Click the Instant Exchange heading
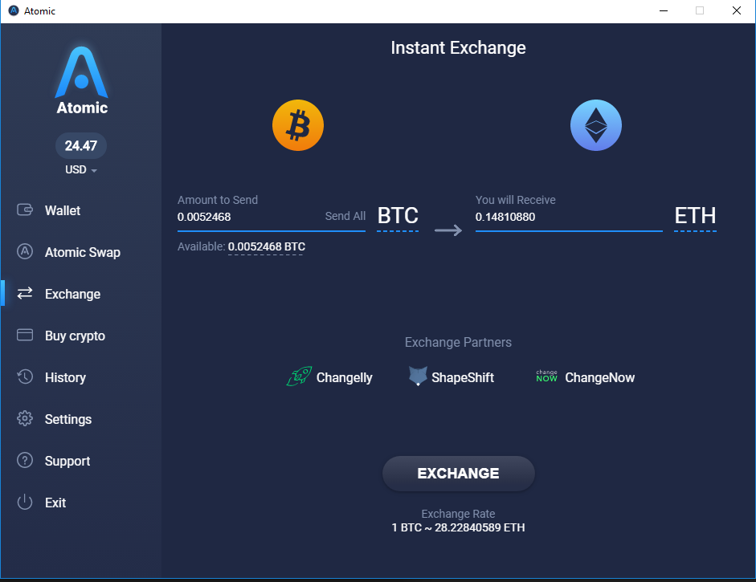 tap(458, 47)
